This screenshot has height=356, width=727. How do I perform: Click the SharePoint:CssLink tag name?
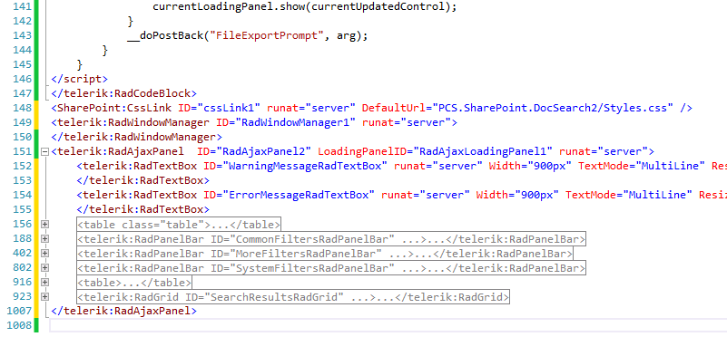click(x=114, y=109)
